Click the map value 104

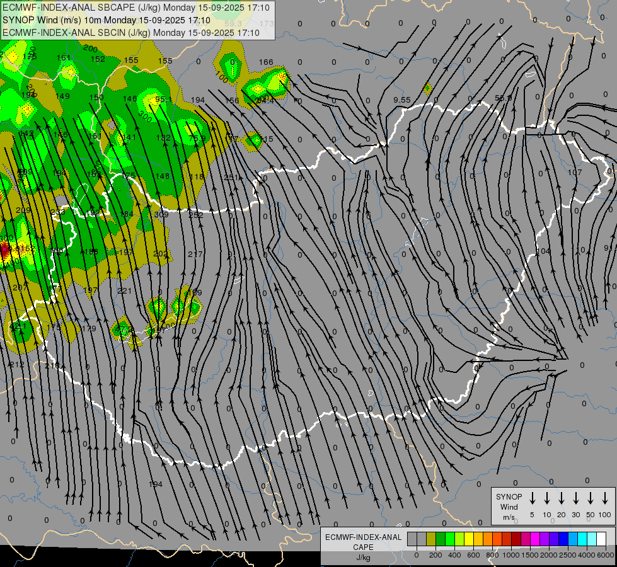coord(543,251)
